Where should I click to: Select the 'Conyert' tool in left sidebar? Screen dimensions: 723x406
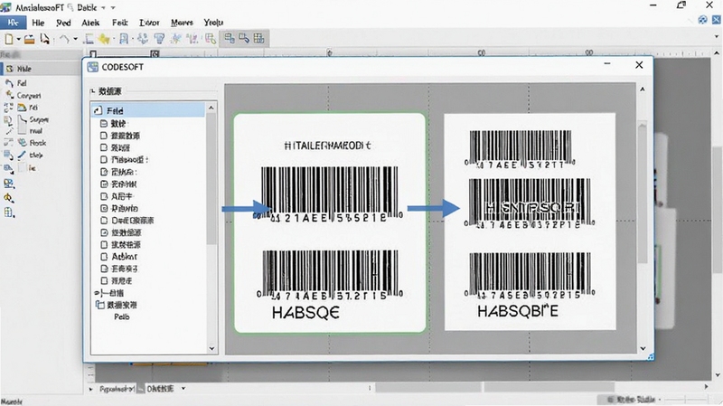coord(29,96)
